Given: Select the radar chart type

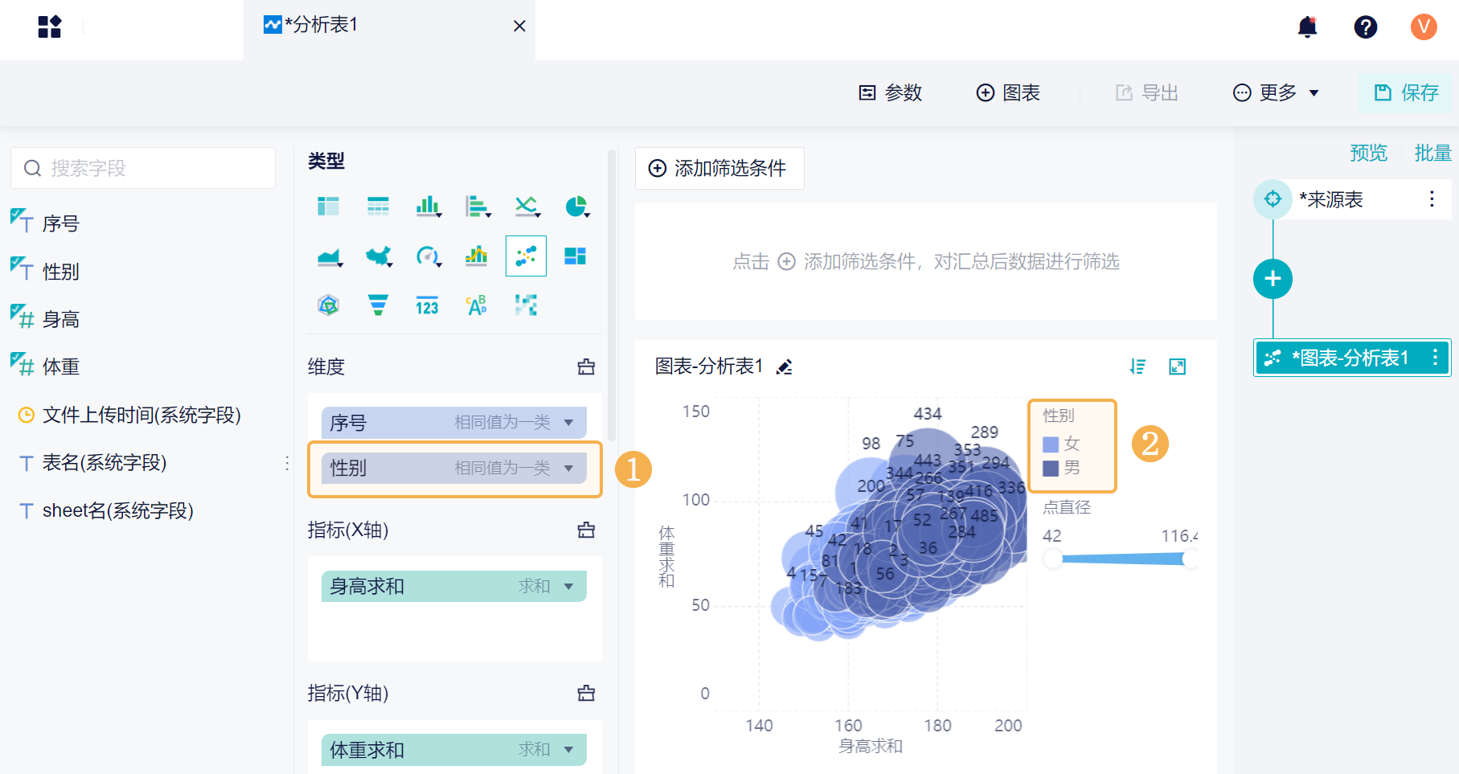Looking at the screenshot, I should (x=328, y=305).
